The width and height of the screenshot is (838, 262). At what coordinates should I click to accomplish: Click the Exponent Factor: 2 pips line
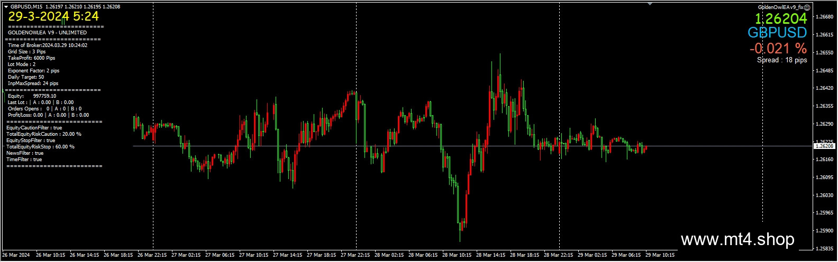(x=34, y=71)
